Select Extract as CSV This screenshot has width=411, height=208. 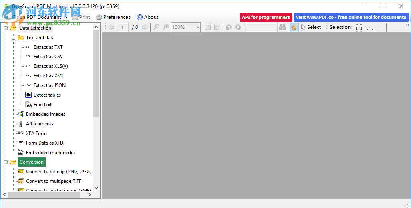tap(48, 57)
